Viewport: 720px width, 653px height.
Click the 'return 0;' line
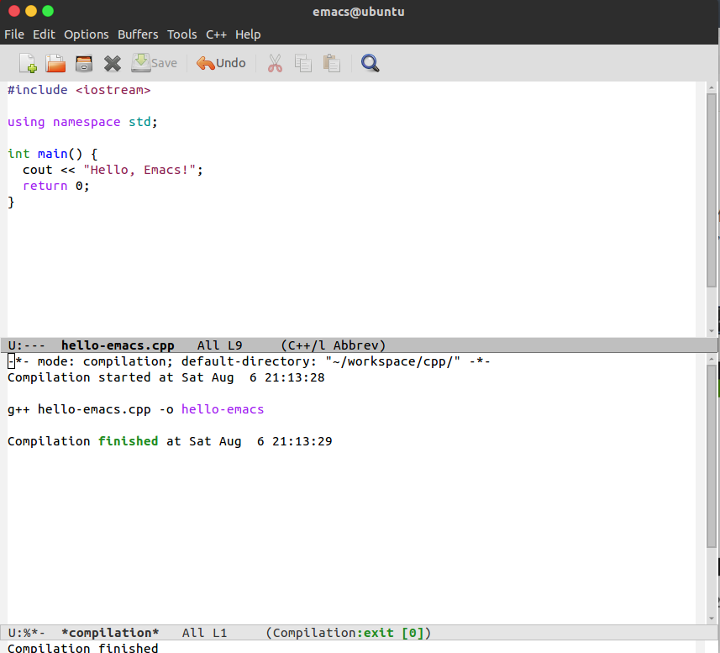point(56,186)
